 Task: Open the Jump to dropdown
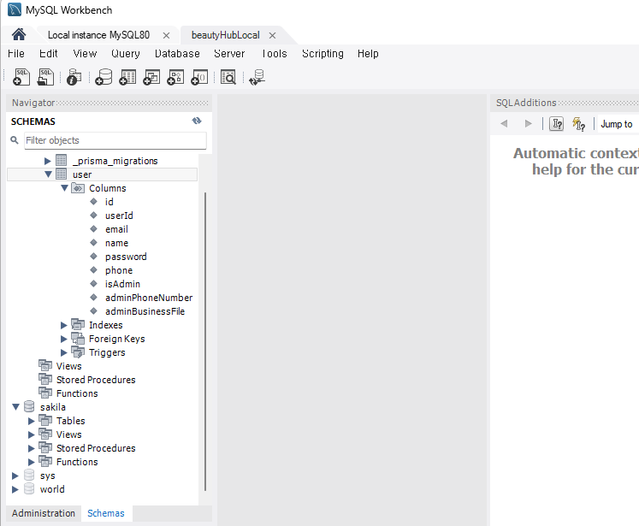click(617, 124)
